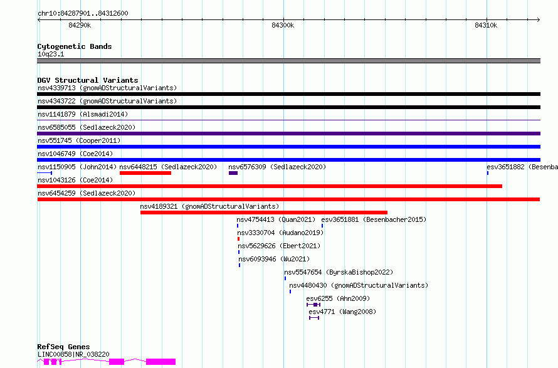Open variant esv3651881 (Besenbacher2015) label

click(x=374, y=219)
